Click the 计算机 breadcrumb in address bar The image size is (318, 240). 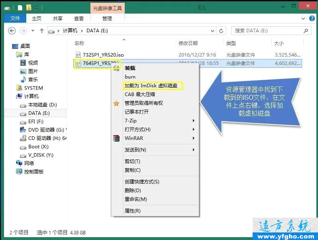tap(70, 31)
